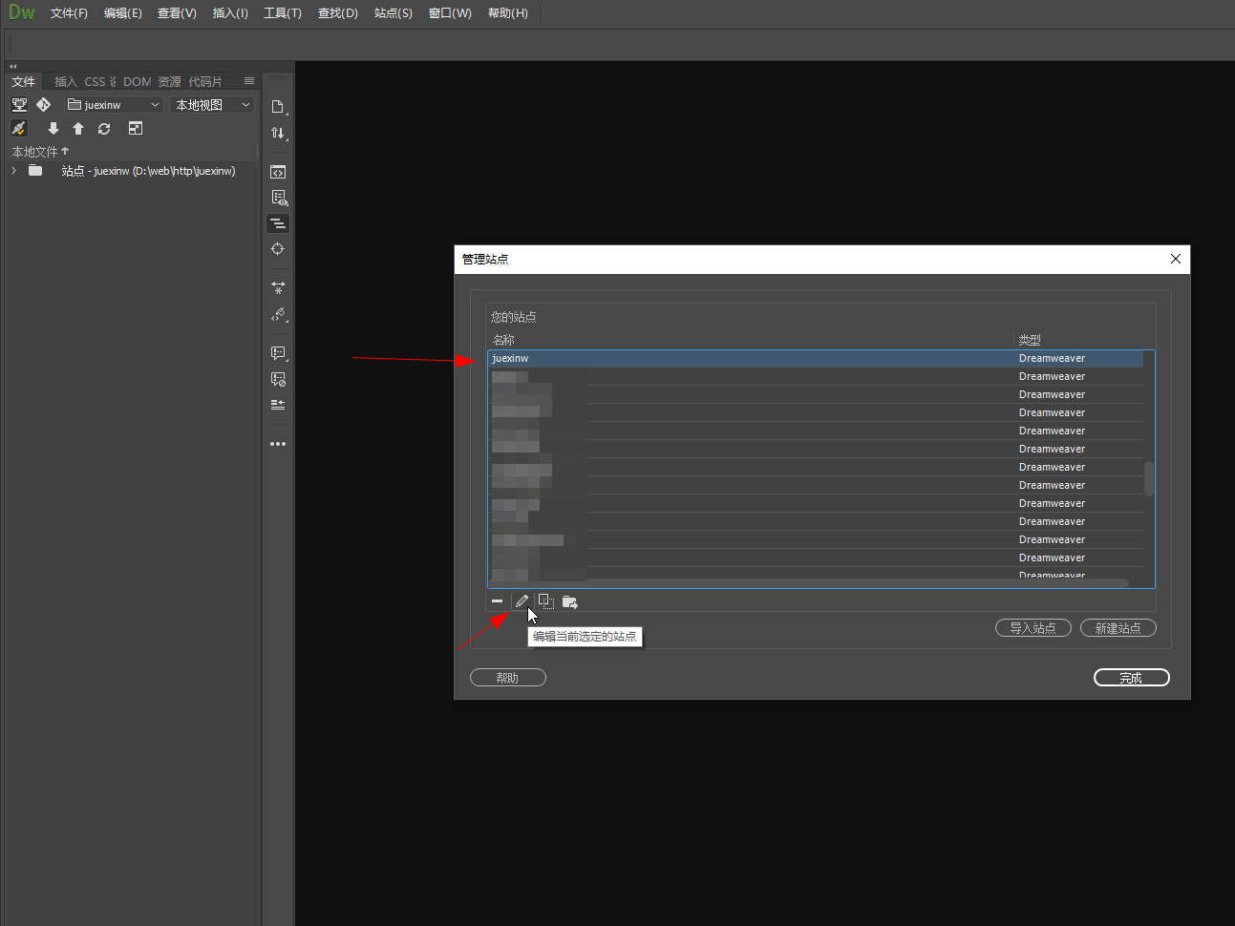Close the 管理站点 dialog
1235x926 pixels.
coord(1176,259)
